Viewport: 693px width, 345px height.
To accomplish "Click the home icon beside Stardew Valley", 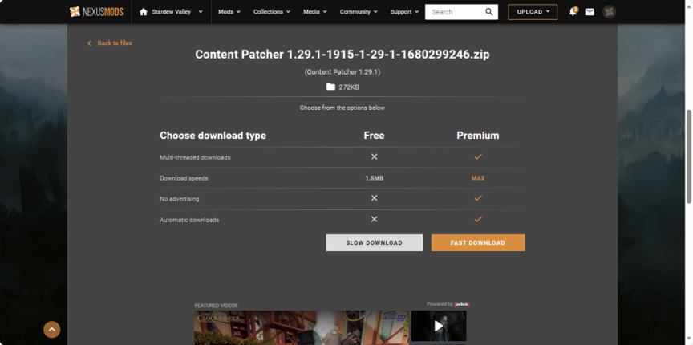I will pyautogui.click(x=144, y=12).
